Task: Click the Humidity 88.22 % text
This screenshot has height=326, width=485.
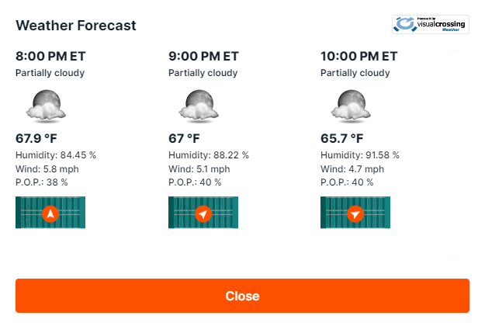Action: point(209,155)
